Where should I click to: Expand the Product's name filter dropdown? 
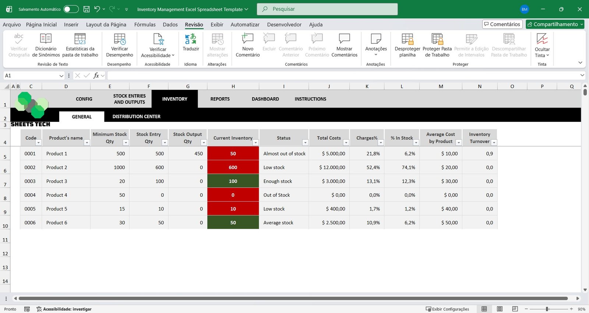pos(87,143)
